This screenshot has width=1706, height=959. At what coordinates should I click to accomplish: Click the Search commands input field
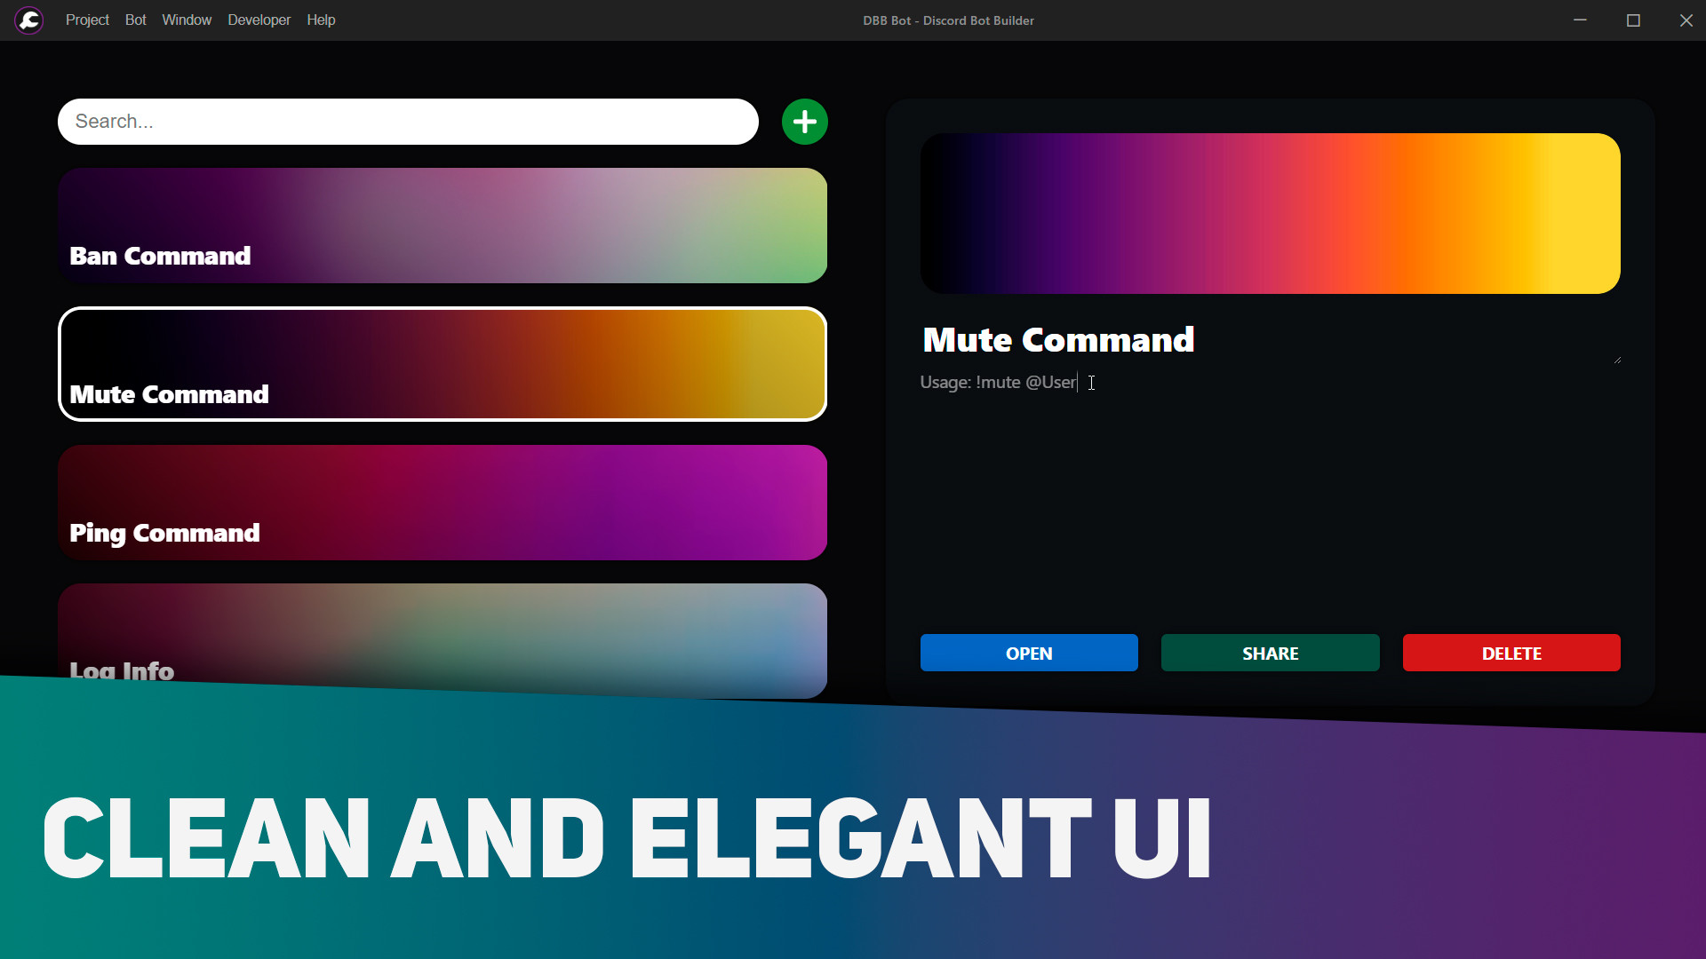point(407,121)
